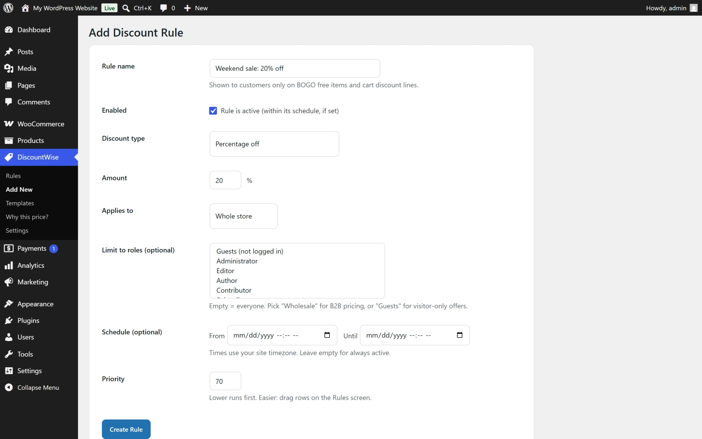Click My WordPress Website link
The height and width of the screenshot is (439, 702).
tap(65, 8)
